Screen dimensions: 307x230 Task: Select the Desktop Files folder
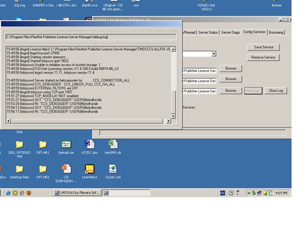coord(20,171)
